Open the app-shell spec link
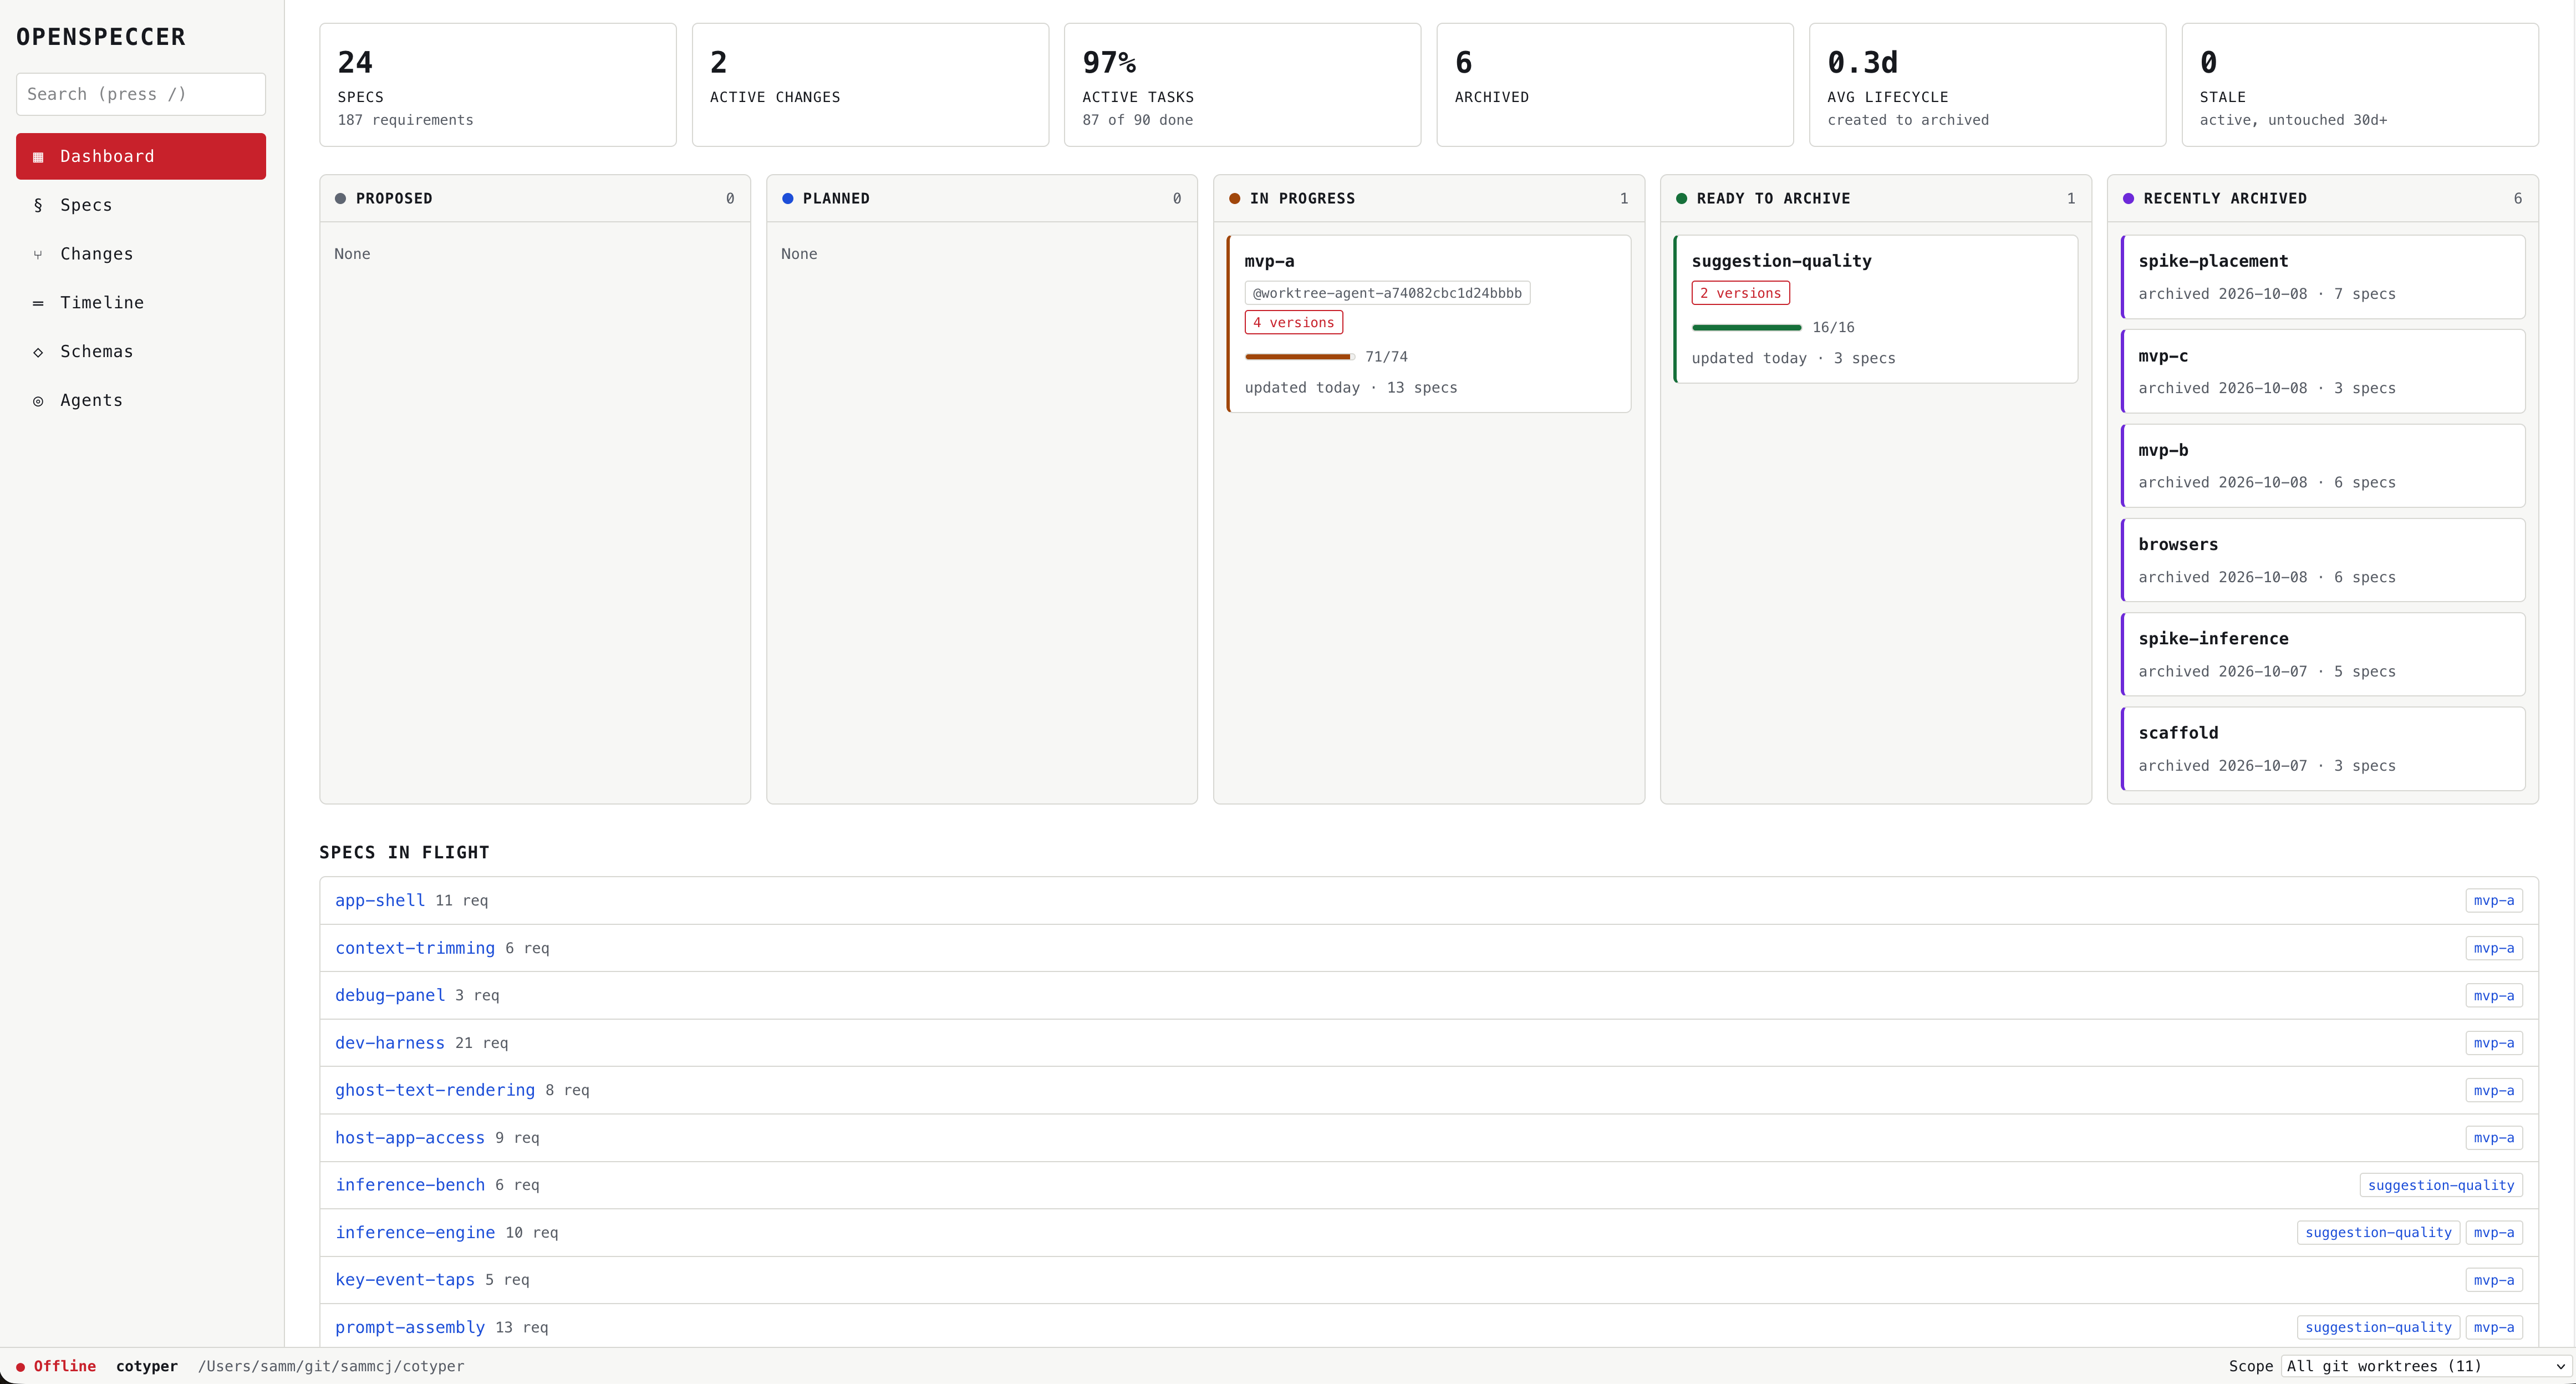 [x=380, y=900]
